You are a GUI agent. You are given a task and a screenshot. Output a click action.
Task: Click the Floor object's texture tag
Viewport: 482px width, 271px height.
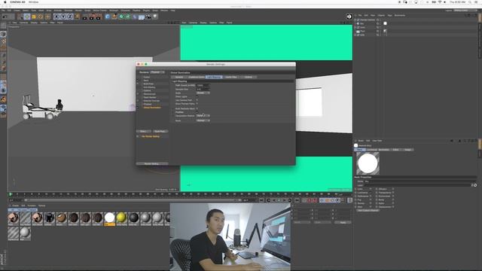coord(385,31)
